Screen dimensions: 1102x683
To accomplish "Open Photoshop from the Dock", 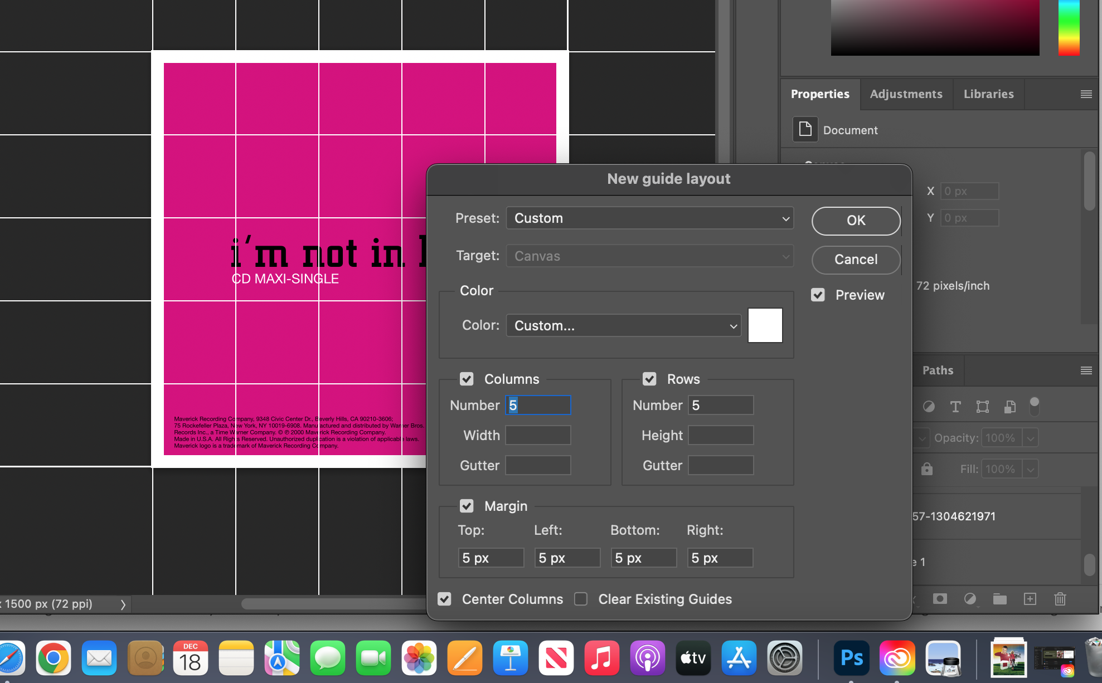I will pos(851,658).
